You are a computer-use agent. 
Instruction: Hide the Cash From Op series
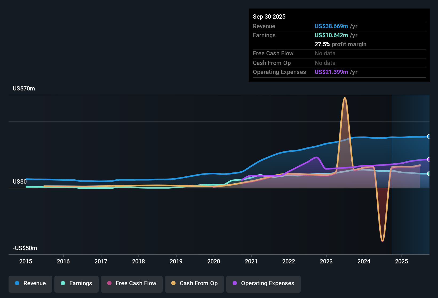click(x=194, y=284)
